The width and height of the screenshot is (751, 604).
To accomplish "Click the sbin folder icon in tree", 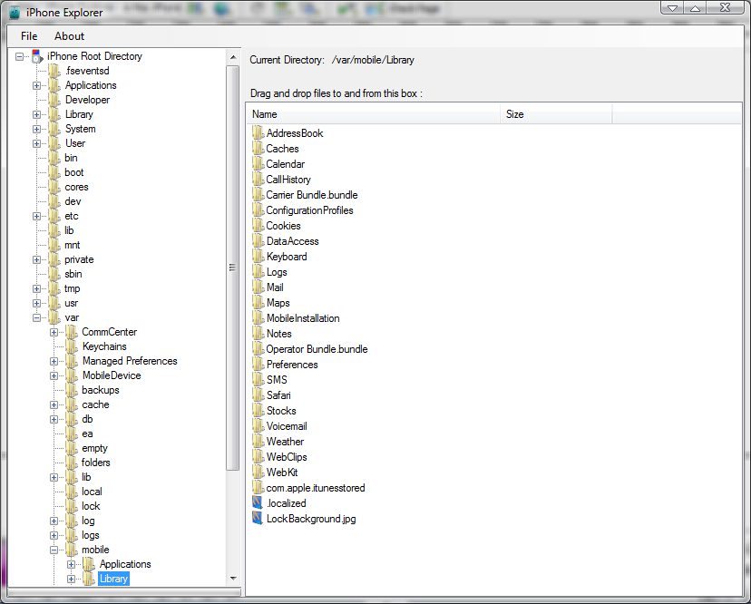I will (54, 274).
